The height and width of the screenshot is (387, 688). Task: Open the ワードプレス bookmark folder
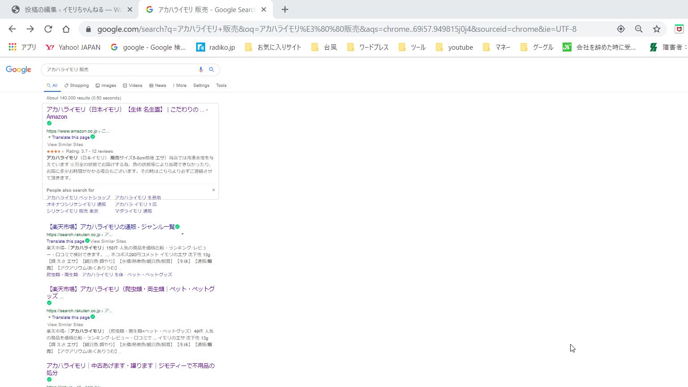(x=368, y=47)
